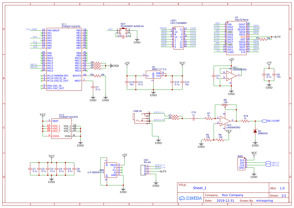The width and height of the screenshot is (294, 208).
Task: Select the AMS1117-3.3 regulator symbol
Action: pyautogui.click(x=153, y=75)
